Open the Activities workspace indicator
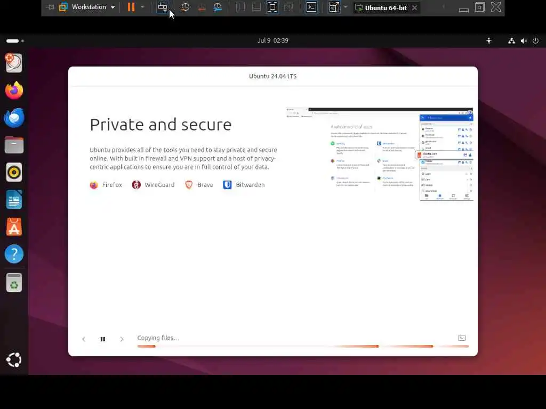Viewport: 546px width, 409px height. [x=15, y=40]
